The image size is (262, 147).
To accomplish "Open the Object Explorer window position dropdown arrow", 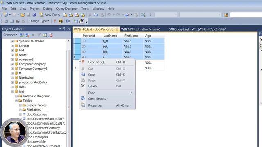I will 60,29.
